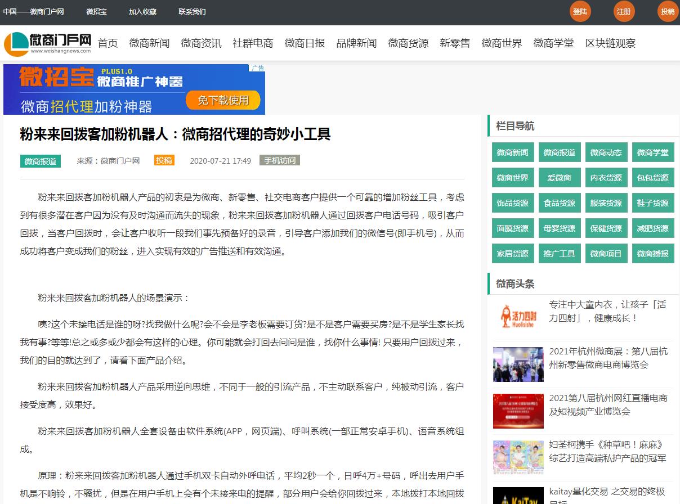Open headline 2021年杭州微商展：第八届杭州新零售

coord(609,358)
